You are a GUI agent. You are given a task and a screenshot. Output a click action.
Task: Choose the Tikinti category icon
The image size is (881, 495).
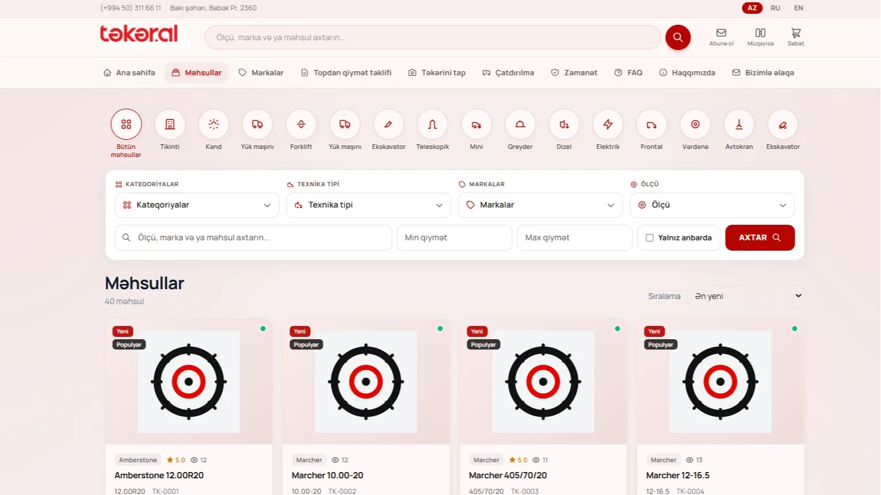click(170, 124)
